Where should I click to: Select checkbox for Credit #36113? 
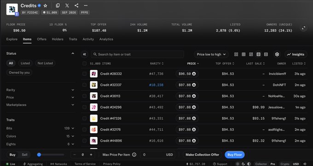(84, 96)
